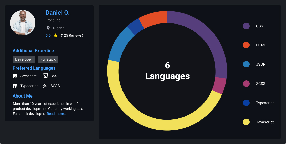Image resolution: width=286 pixels, height=144 pixels.
Task: Click the About Me description paragraph
Action: coord(48,109)
